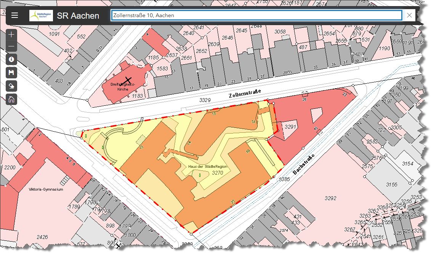Viewport: 431px width, 253px height.
Task: Click the StädteRegion Aachen logo
Action: pyautogui.click(x=41, y=15)
